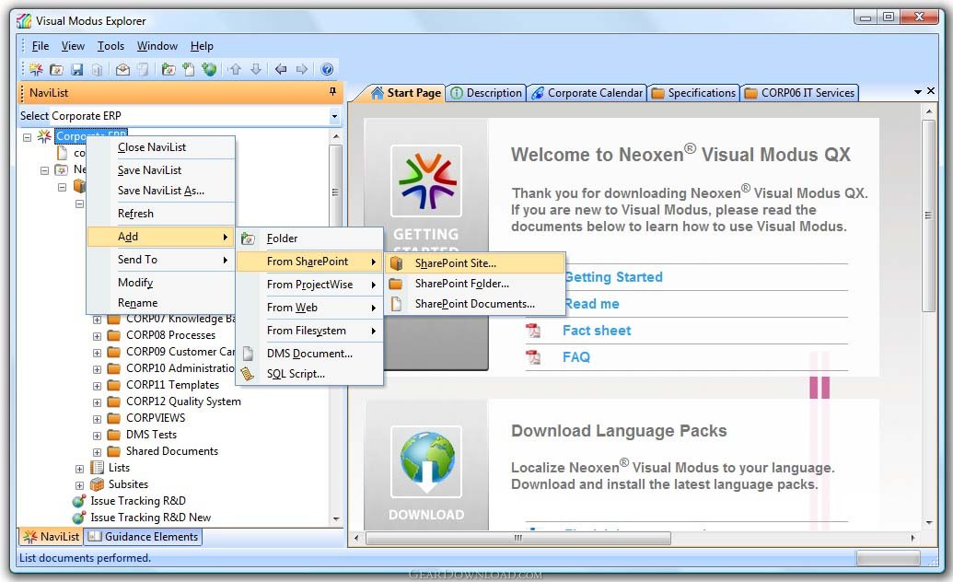953x582 pixels.
Task: Click the Add document toolbar icon
Action: [189, 69]
